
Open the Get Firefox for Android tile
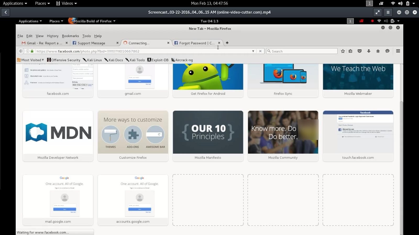[x=208, y=81]
